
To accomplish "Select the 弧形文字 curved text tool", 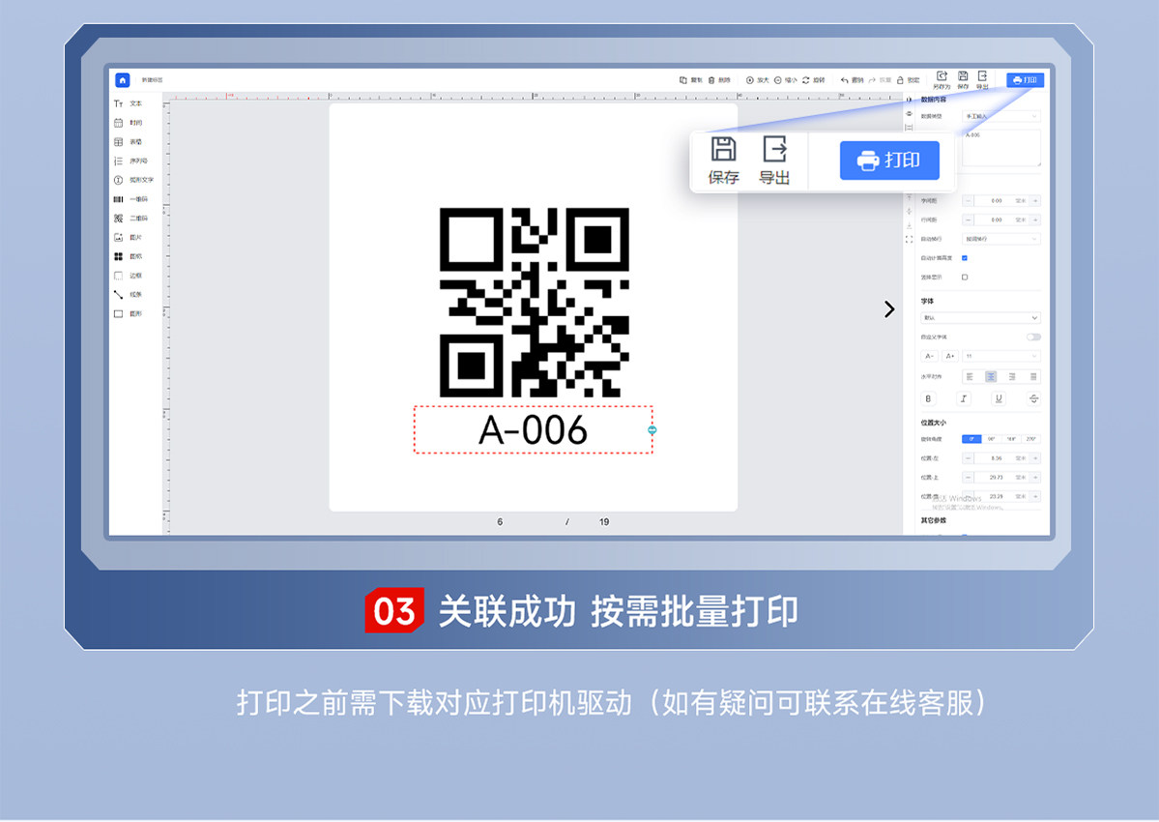I will pyautogui.click(x=133, y=180).
